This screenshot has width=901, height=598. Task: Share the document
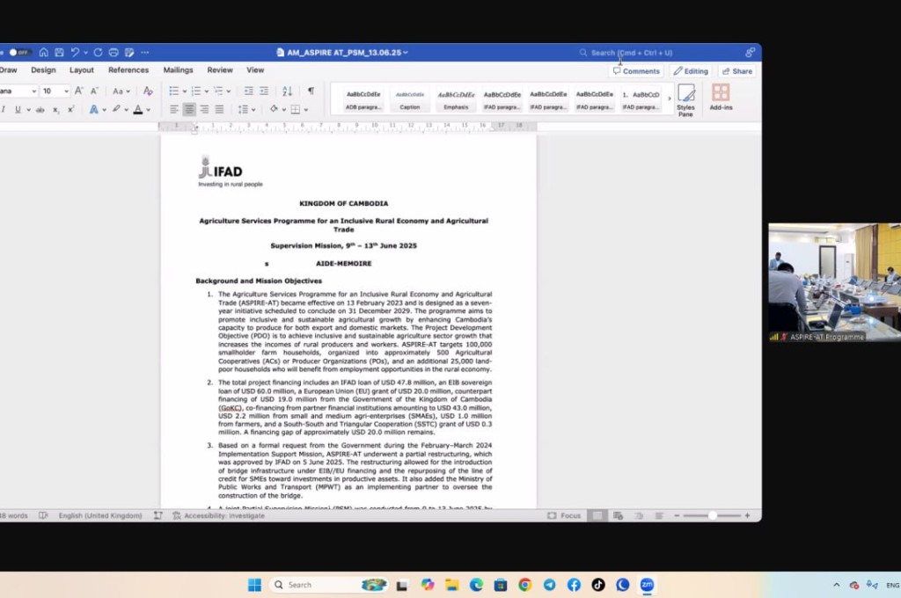(x=737, y=71)
